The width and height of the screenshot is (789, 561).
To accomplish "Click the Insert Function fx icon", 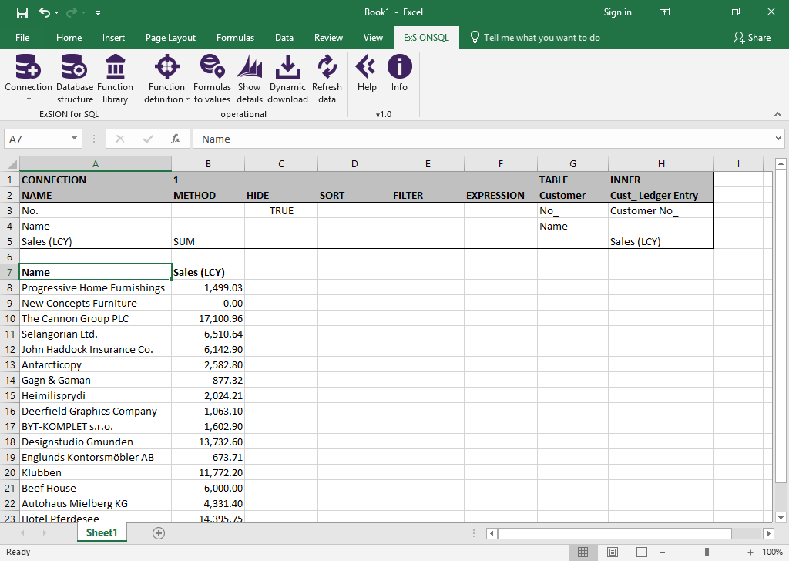I will pyautogui.click(x=176, y=139).
